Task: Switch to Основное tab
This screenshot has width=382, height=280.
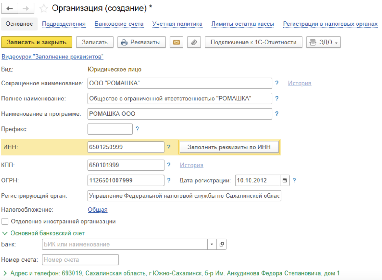Action: (x=19, y=24)
